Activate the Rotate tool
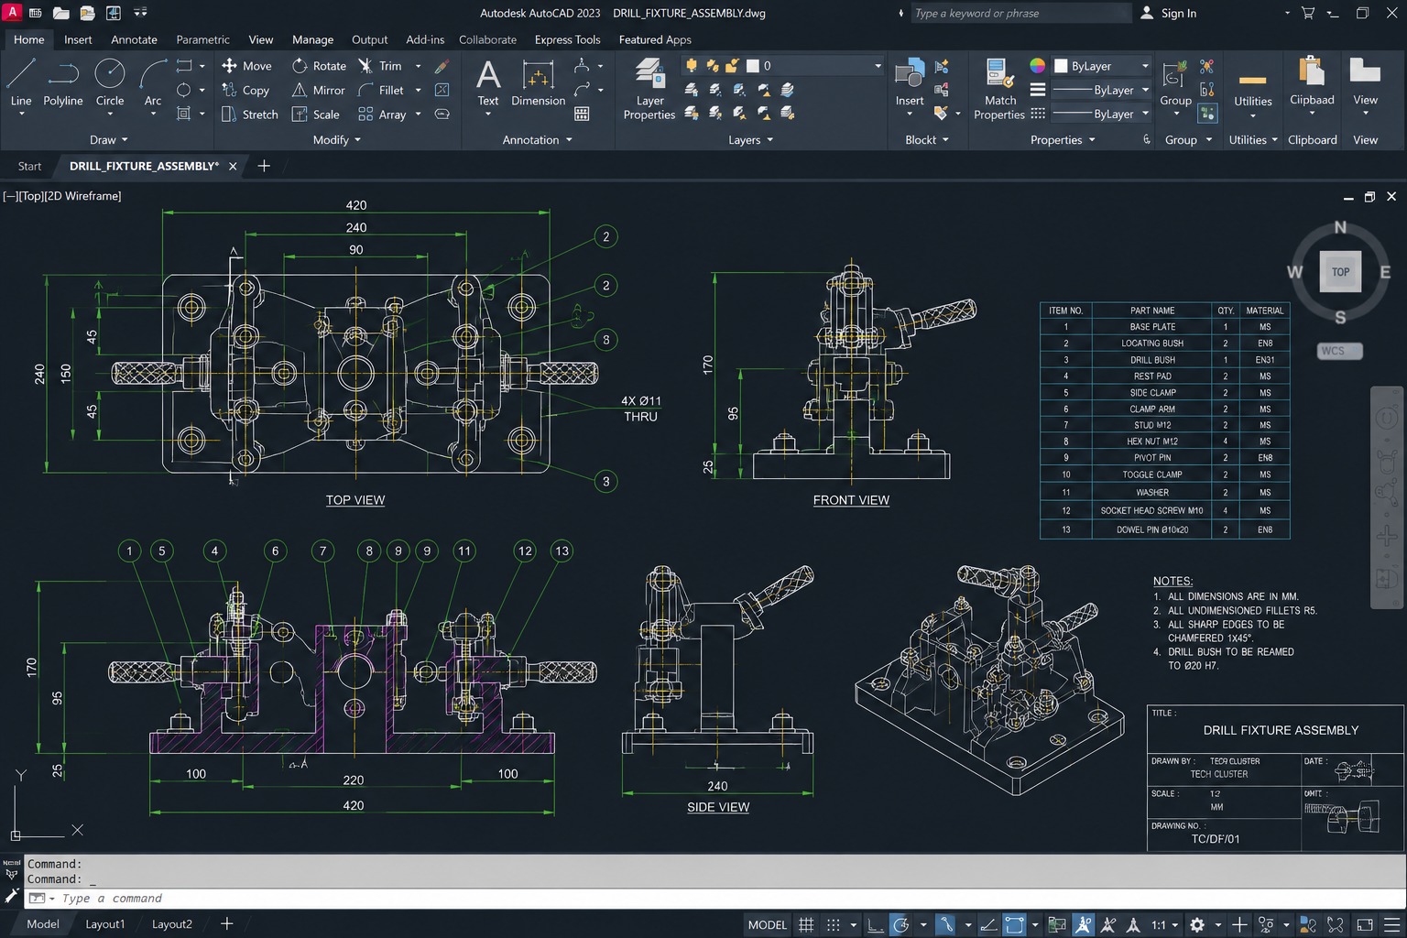1407x938 pixels. [x=319, y=66]
